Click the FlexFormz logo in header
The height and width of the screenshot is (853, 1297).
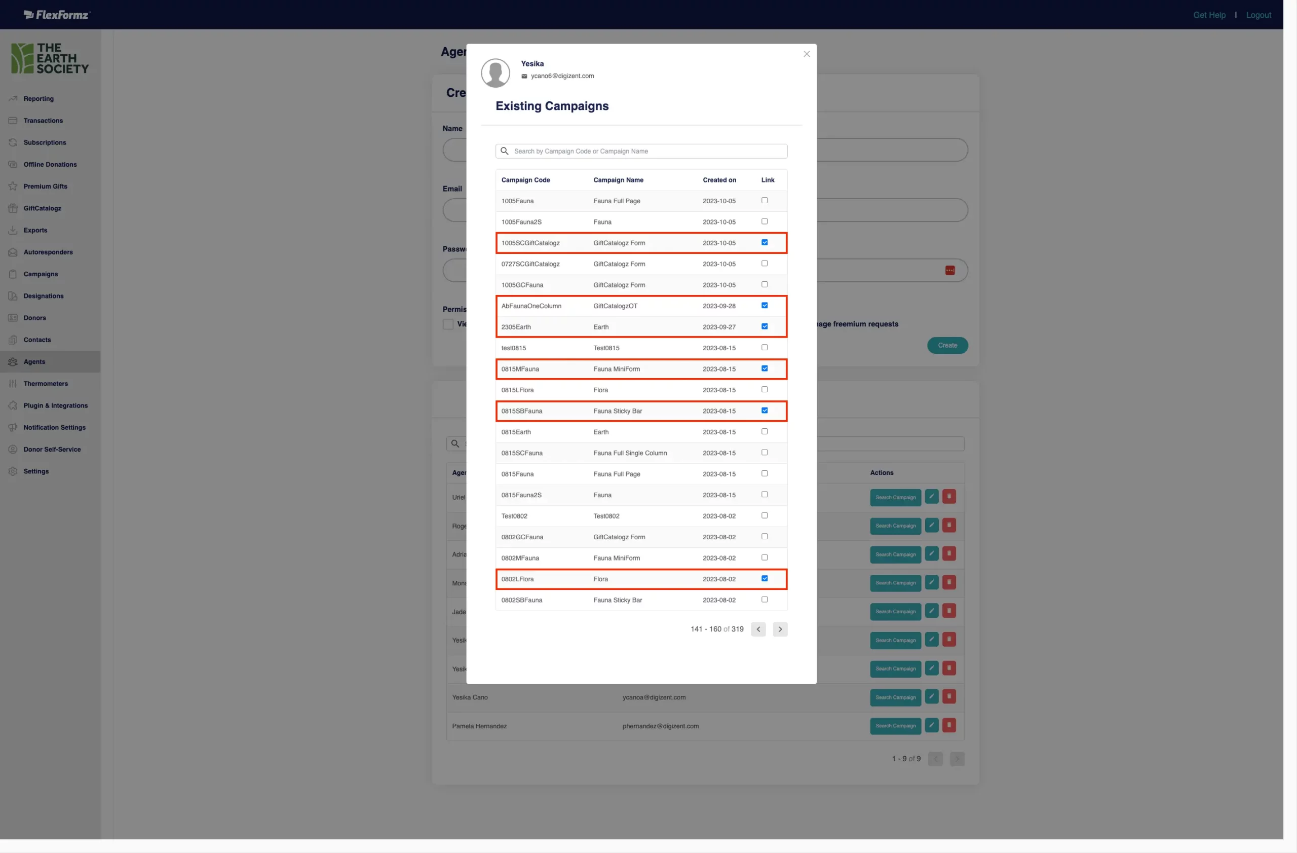[x=57, y=15]
